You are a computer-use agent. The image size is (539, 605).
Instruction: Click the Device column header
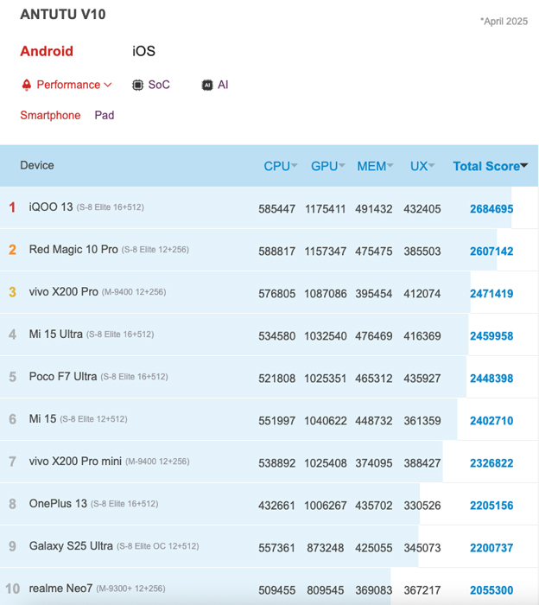pyautogui.click(x=37, y=166)
